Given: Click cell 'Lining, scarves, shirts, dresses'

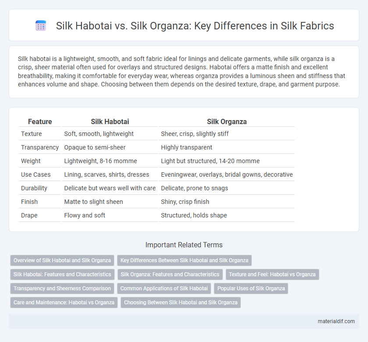Looking at the screenshot, I should (x=110, y=175).
